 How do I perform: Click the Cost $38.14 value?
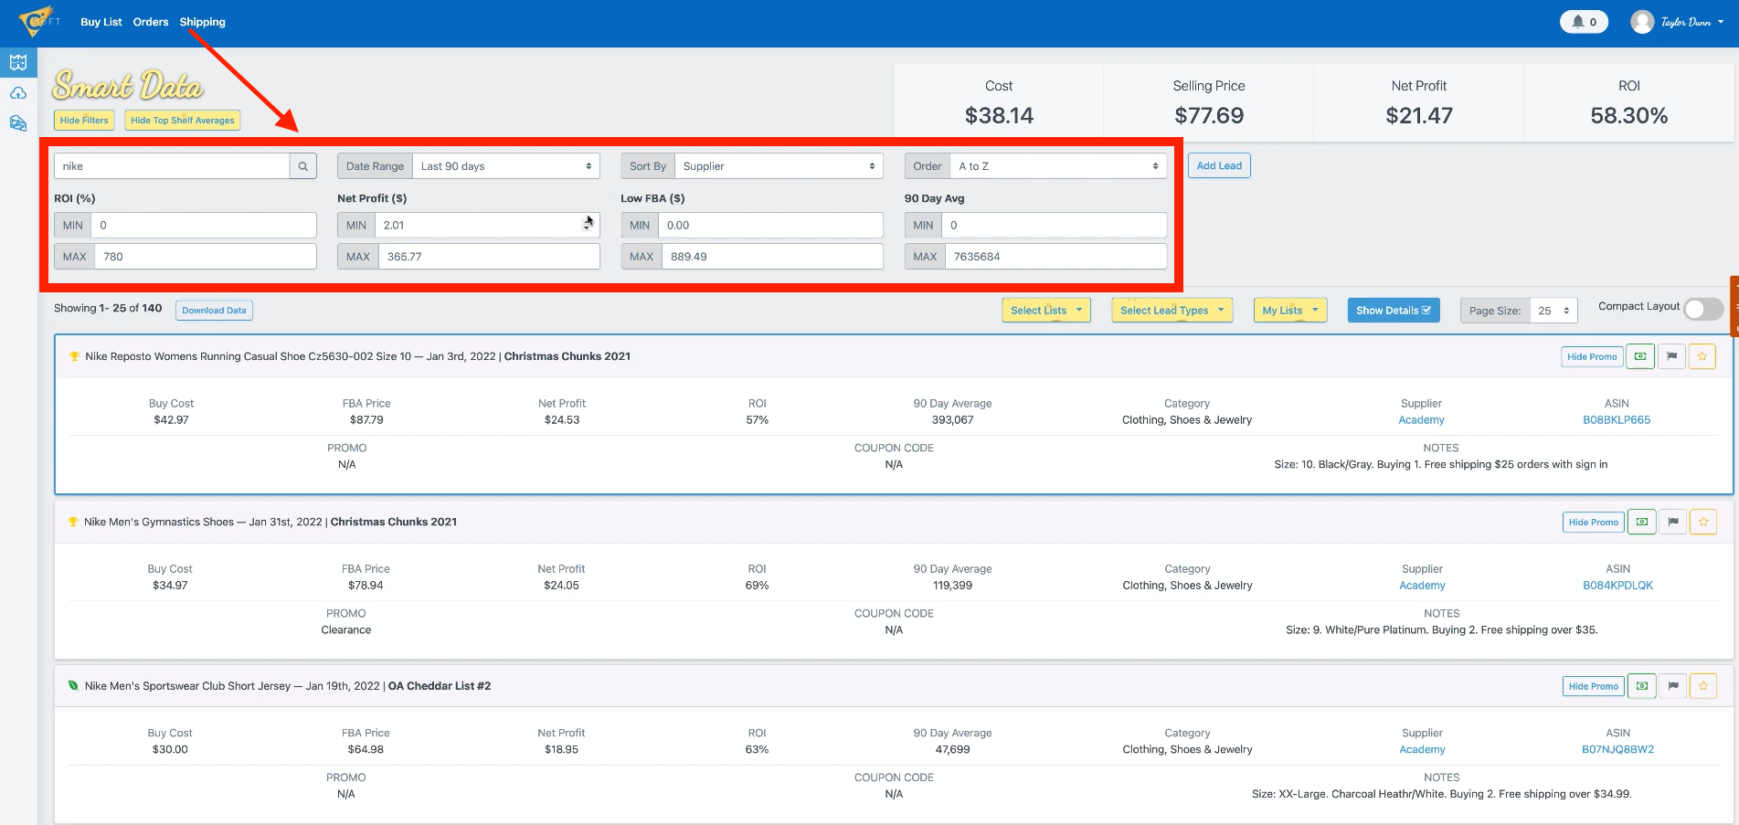pos(999,116)
